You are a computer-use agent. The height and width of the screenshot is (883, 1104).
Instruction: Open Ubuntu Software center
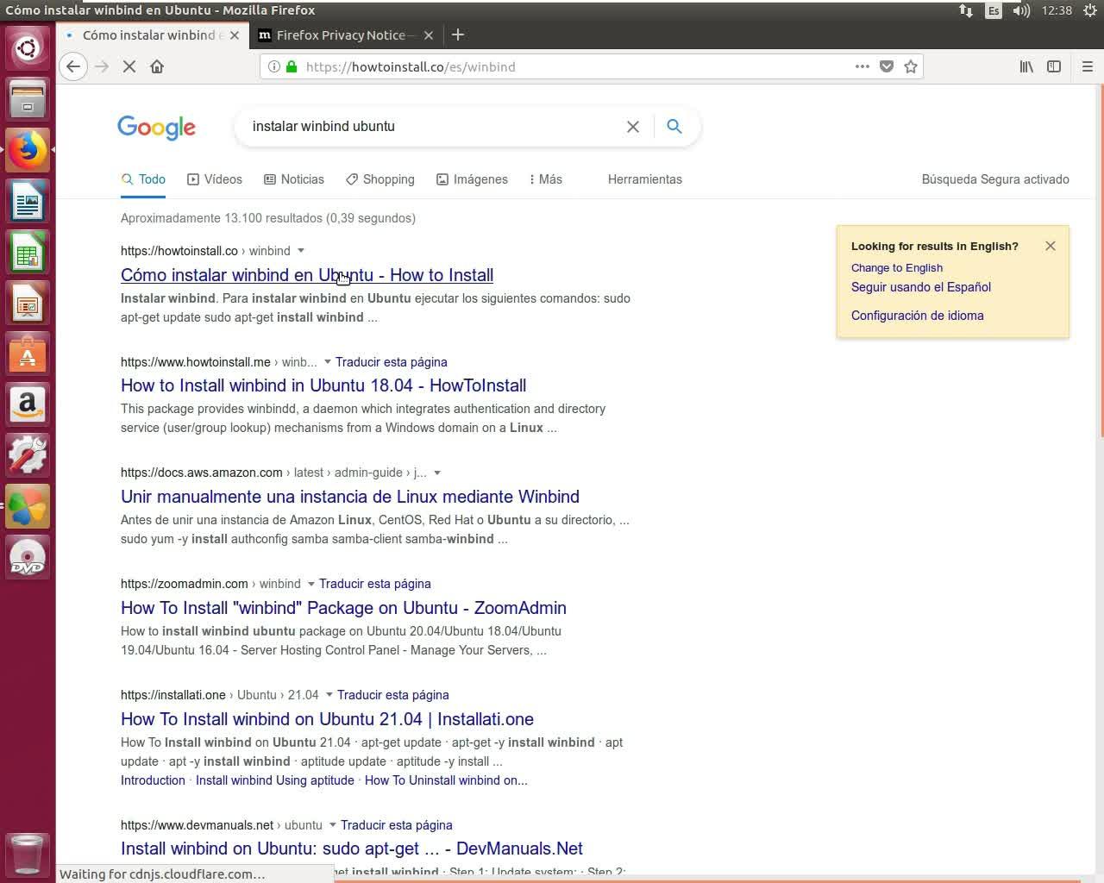pyautogui.click(x=28, y=354)
